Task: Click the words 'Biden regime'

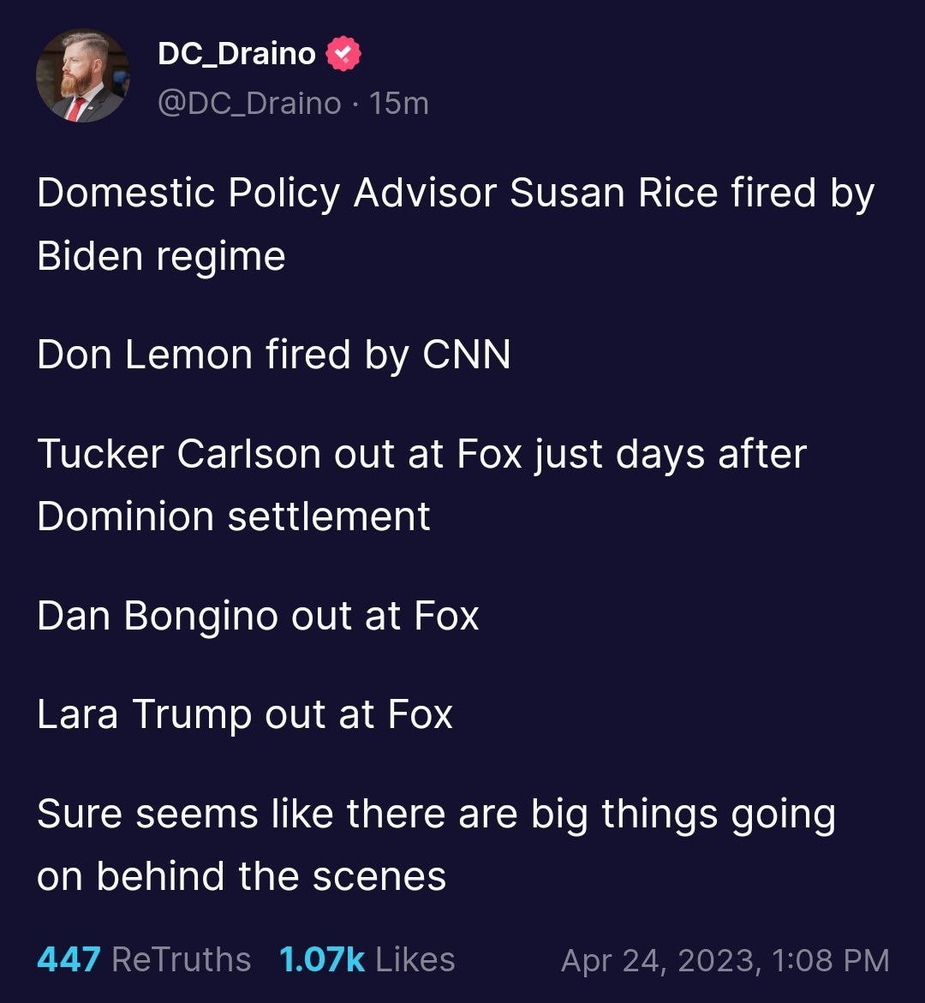Action: (x=161, y=256)
